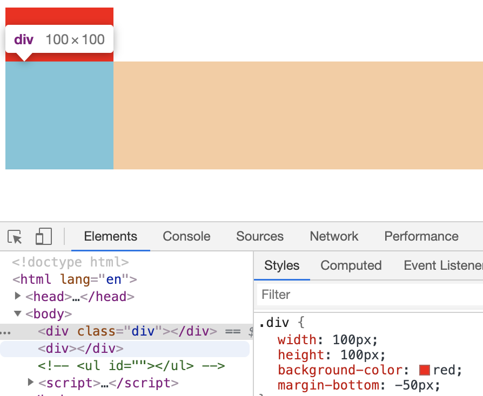
Task: Open the Network tab
Action: tap(334, 236)
